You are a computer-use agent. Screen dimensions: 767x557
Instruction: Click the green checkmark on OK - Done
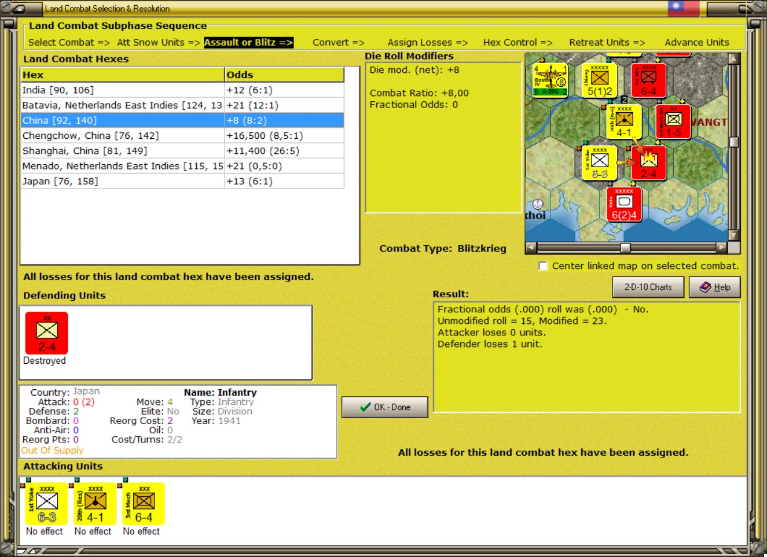pyautogui.click(x=365, y=407)
